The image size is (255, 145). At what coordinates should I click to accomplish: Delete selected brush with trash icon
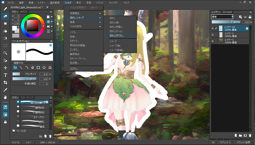click(51, 136)
